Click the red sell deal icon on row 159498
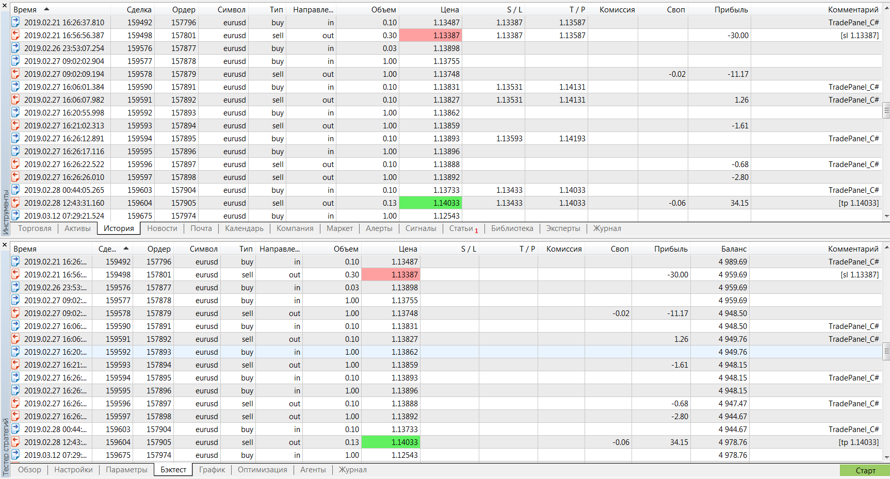This screenshot has width=890, height=479. pos(14,35)
